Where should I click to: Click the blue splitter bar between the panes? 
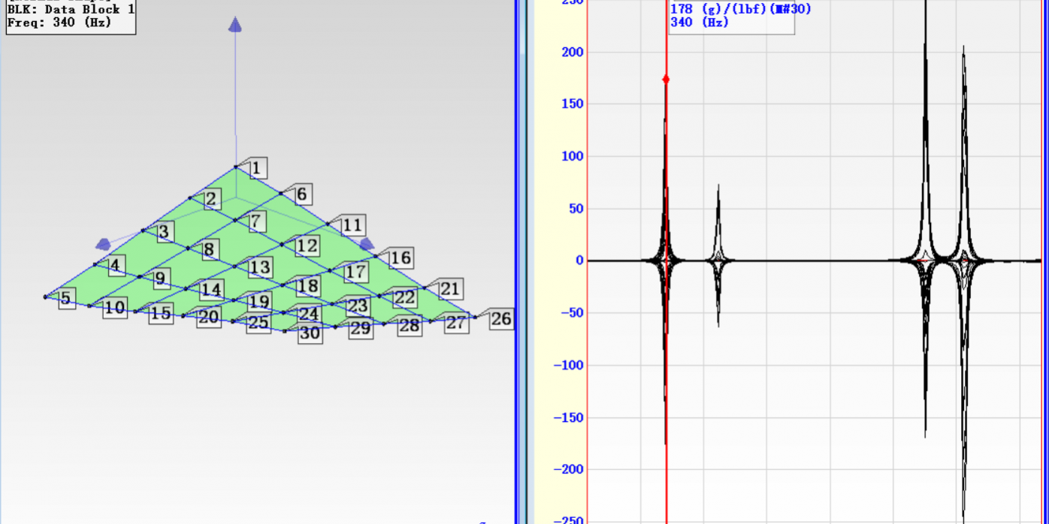[x=518, y=262]
